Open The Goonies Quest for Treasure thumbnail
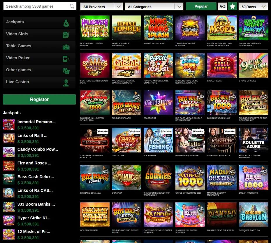Screen dimensions: 271x243 (158, 178)
